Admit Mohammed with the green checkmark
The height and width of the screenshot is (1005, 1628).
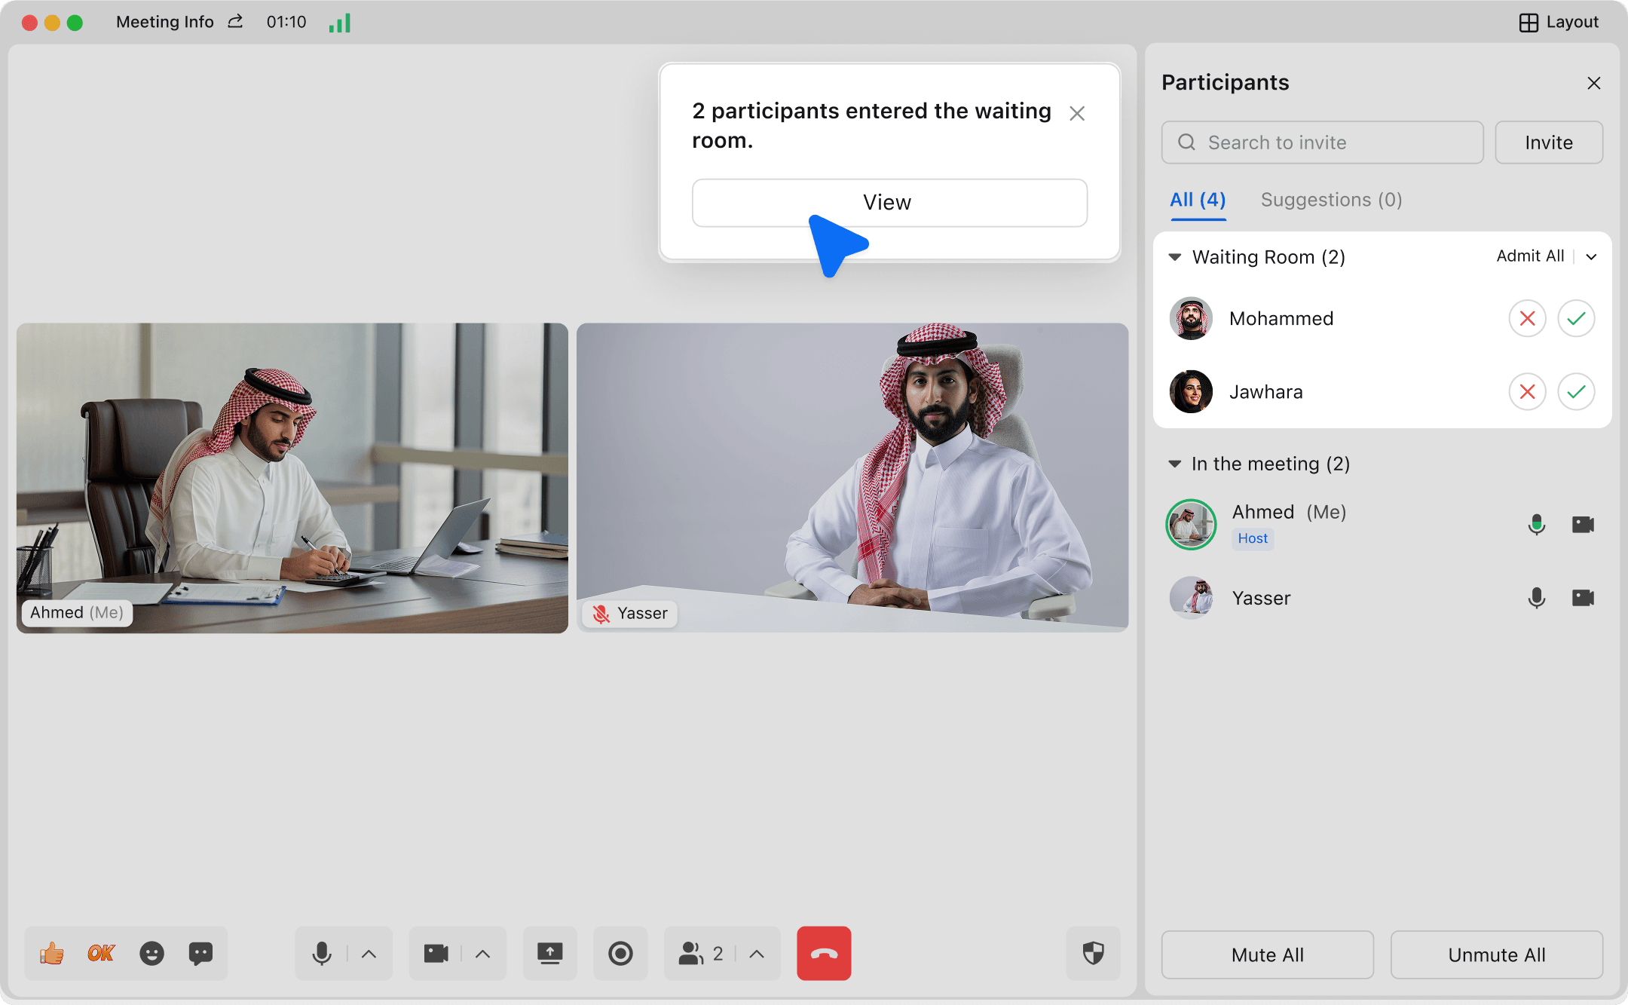(x=1576, y=318)
